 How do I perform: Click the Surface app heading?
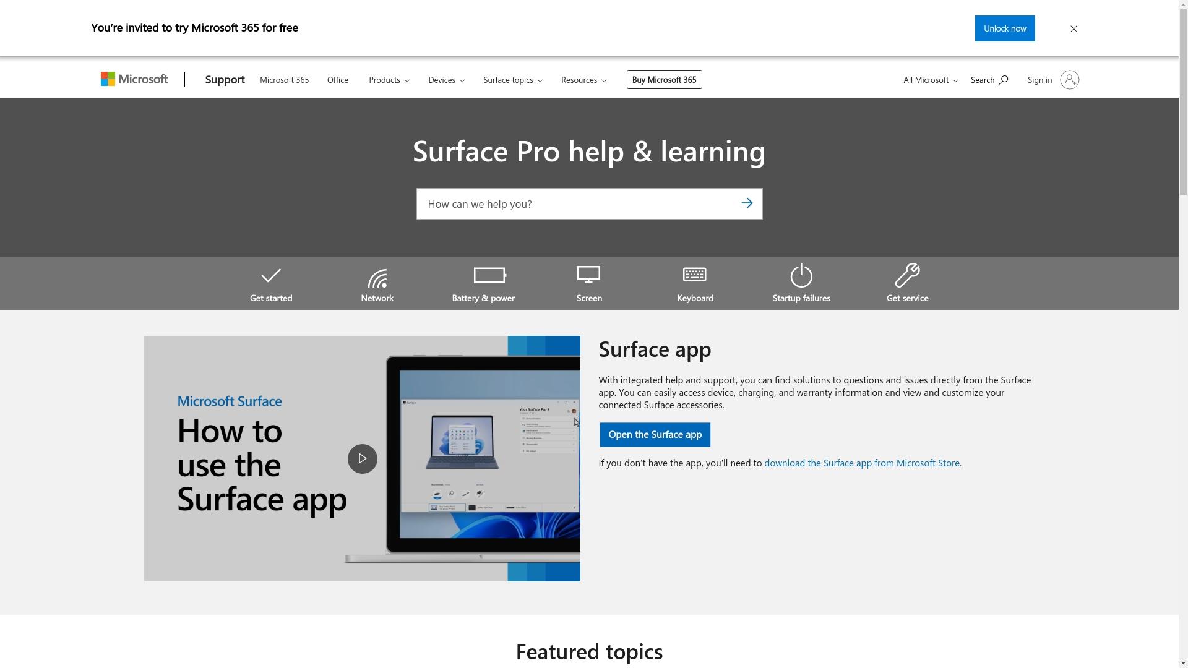655,349
